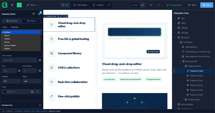
Task: Click the globe icon beside Line height
Action: (x=40, y=71)
